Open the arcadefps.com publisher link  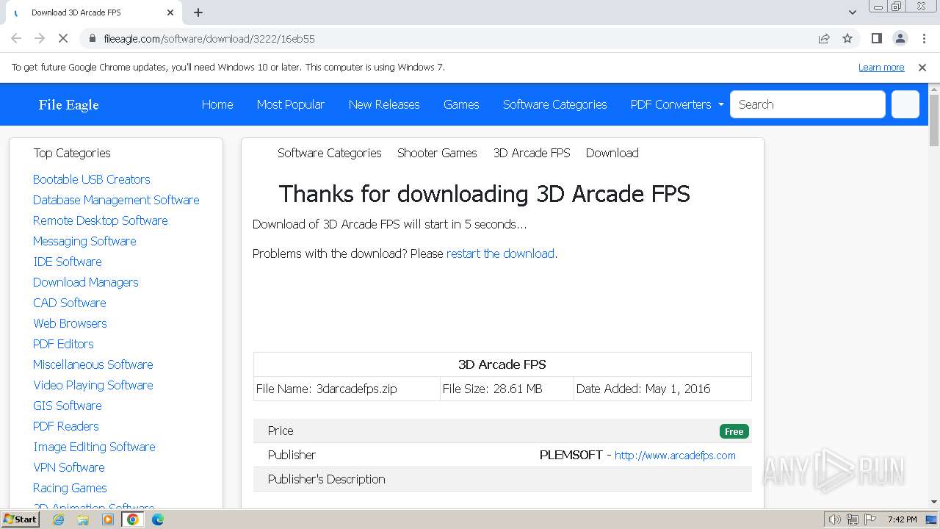click(x=675, y=456)
